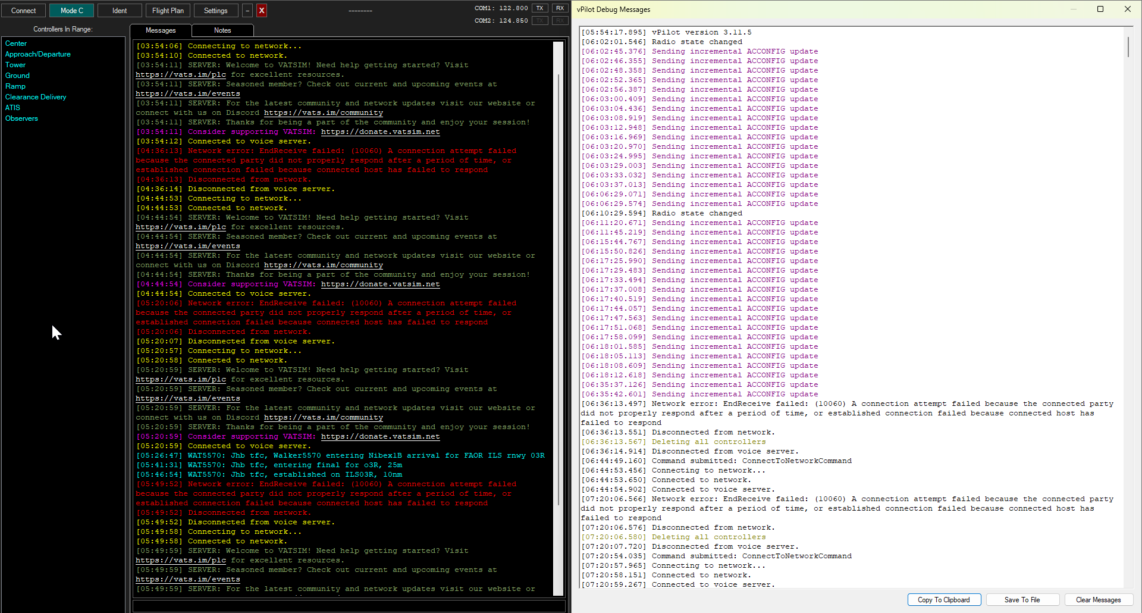
Task: Toggle Mode C transponder button
Action: (x=71, y=11)
